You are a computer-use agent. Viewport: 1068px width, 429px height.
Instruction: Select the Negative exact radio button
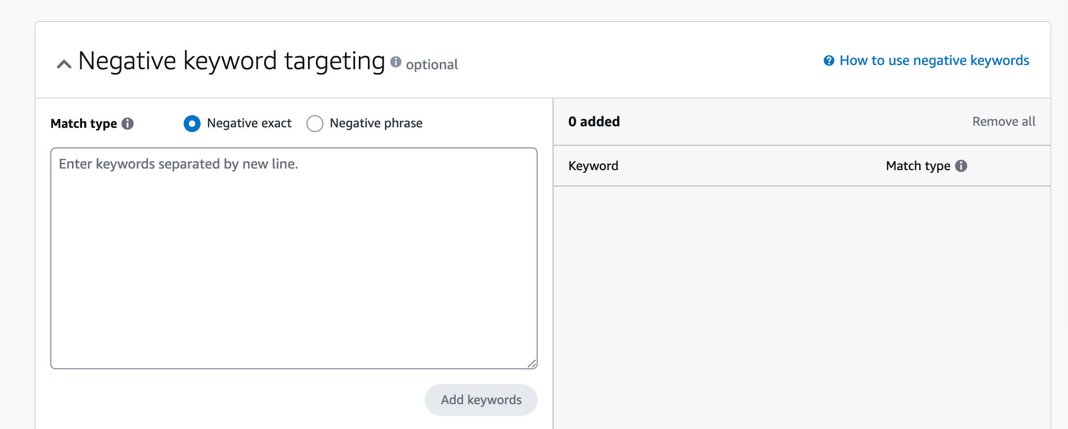(192, 124)
